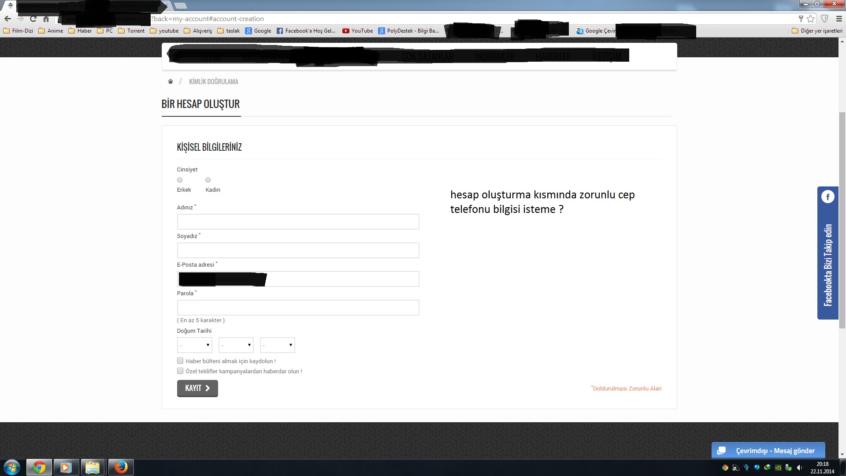Click the back navigation arrow

pos(7,19)
